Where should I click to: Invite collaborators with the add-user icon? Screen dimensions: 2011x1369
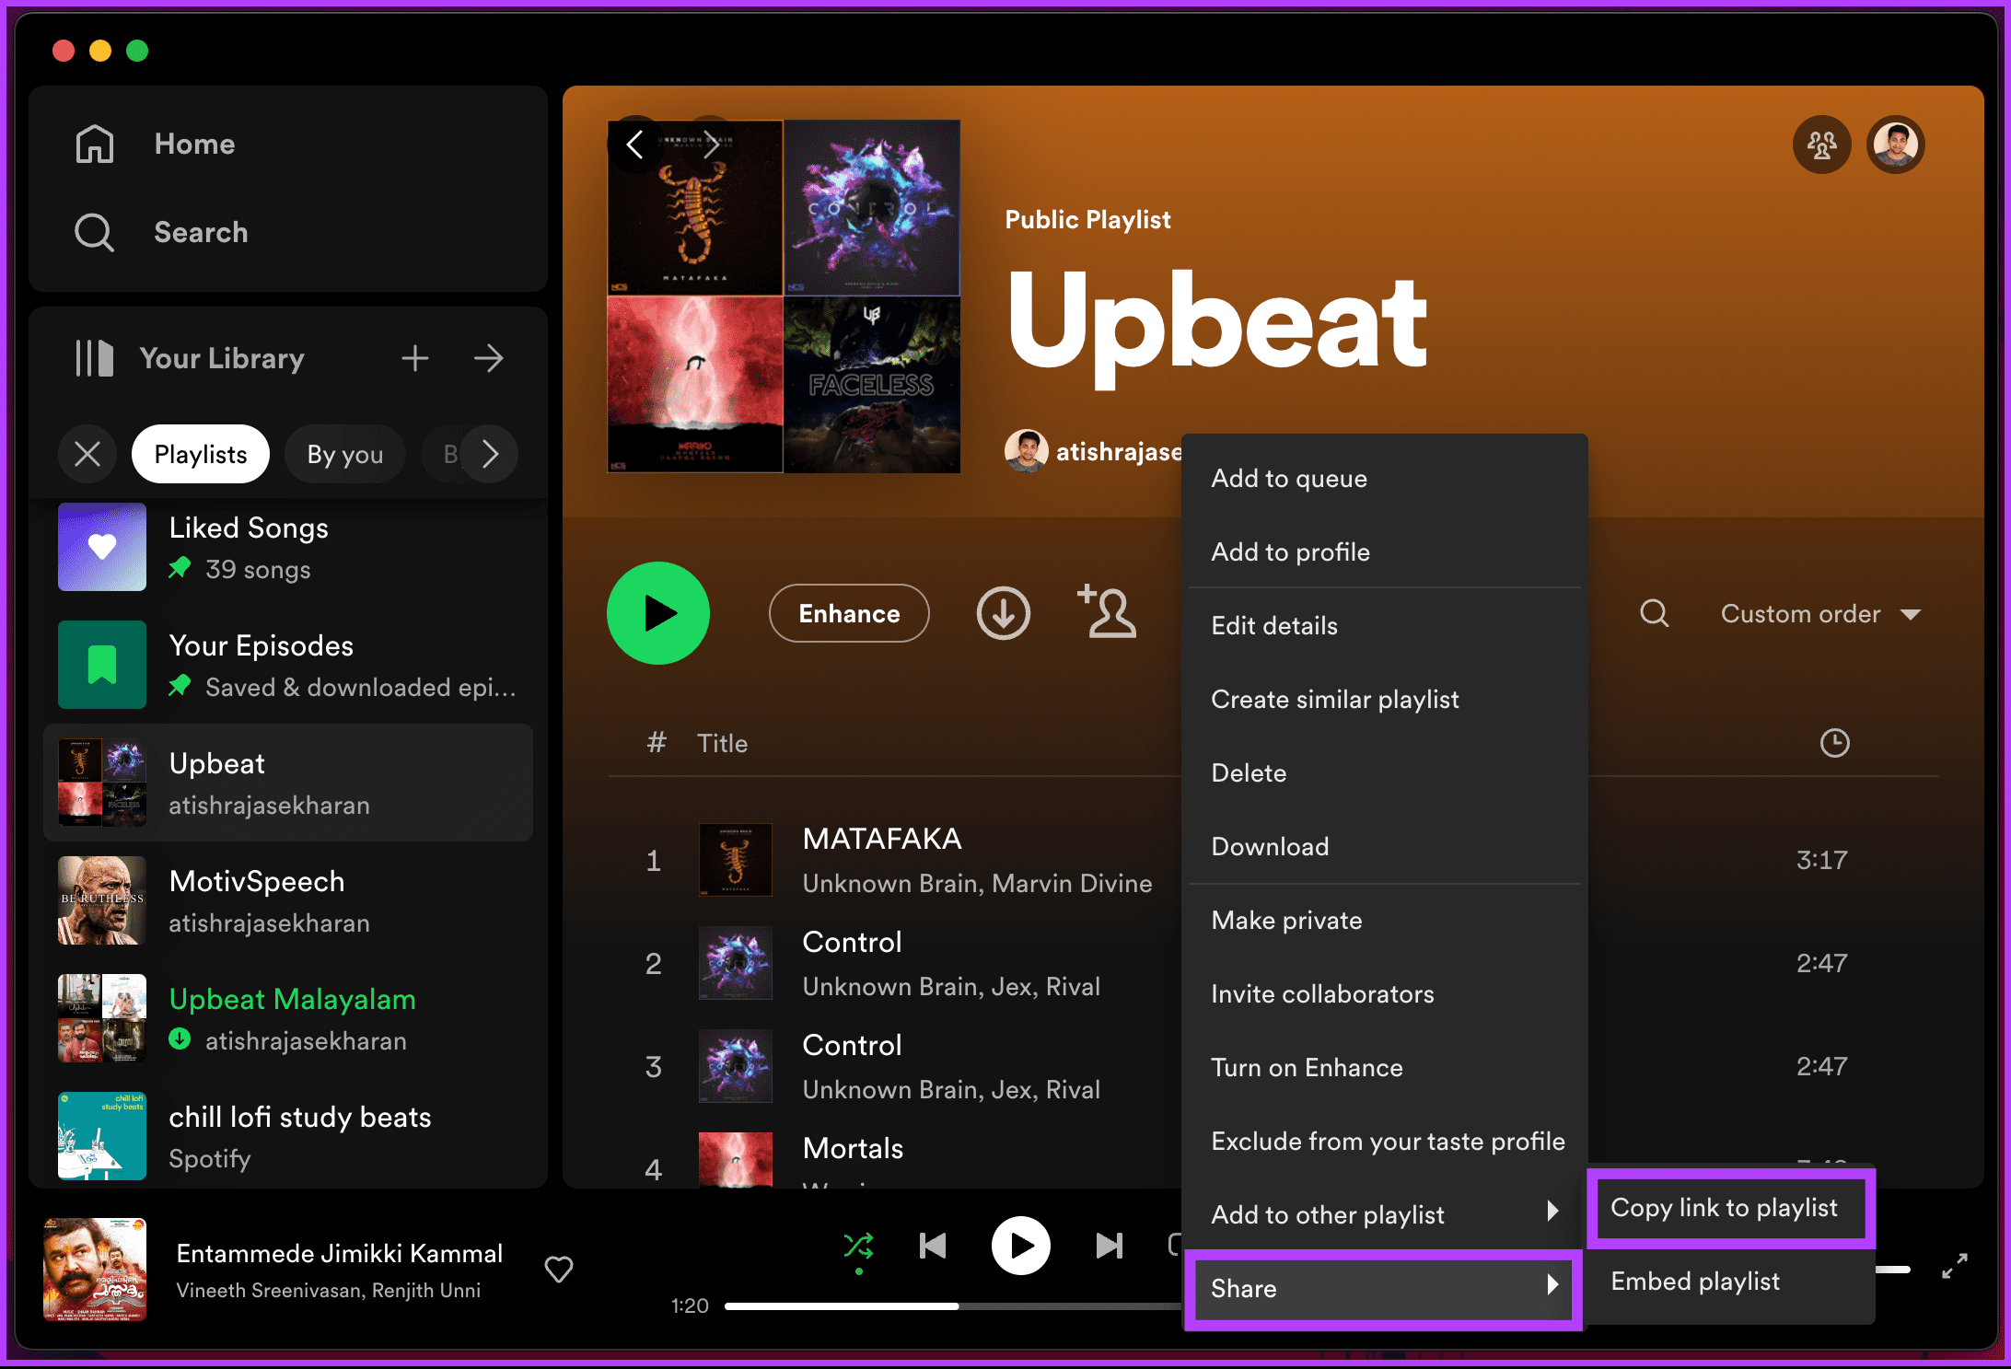[x=1107, y=611]
